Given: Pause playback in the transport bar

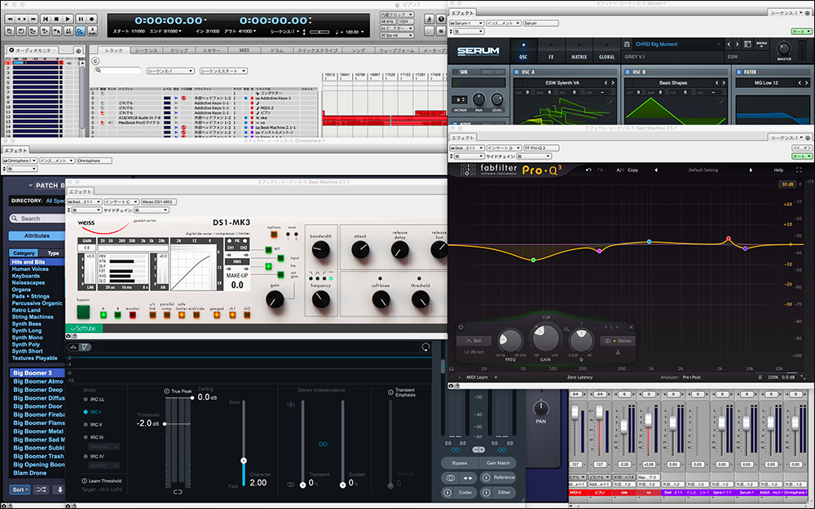Looking at the screenshot, I should pos(81,20).
